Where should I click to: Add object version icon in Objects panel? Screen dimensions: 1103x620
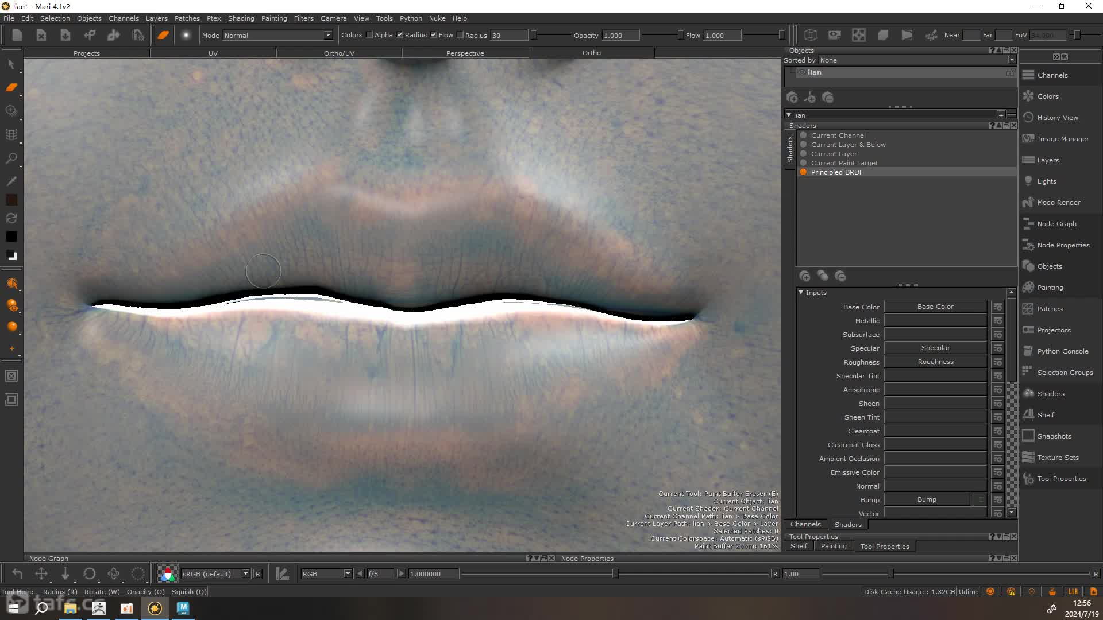810,98
